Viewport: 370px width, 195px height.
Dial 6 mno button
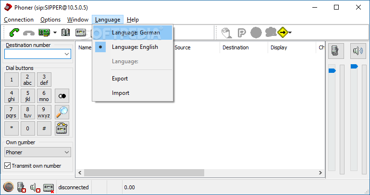pos(44,96)
